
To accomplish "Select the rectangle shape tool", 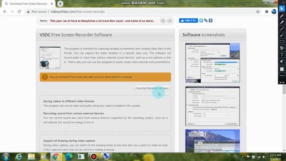I will point(282,42).
